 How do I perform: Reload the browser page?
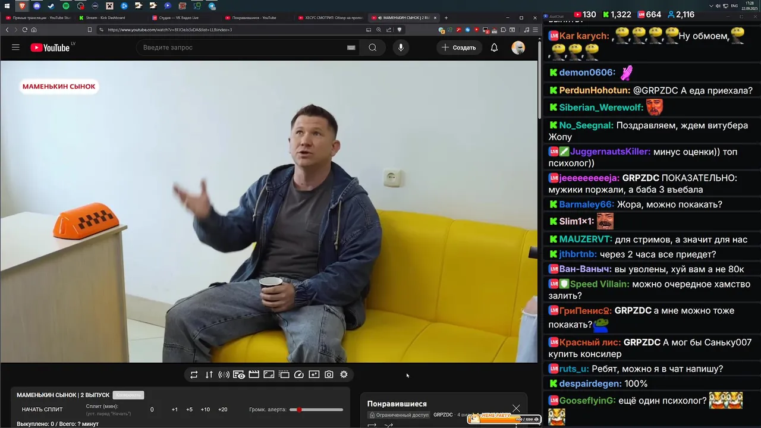(x=24, y=30)
